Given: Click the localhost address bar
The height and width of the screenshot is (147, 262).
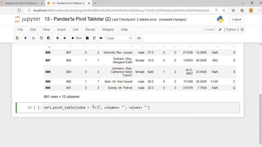Looking at the screenshot, I should [x=122, y=10].
